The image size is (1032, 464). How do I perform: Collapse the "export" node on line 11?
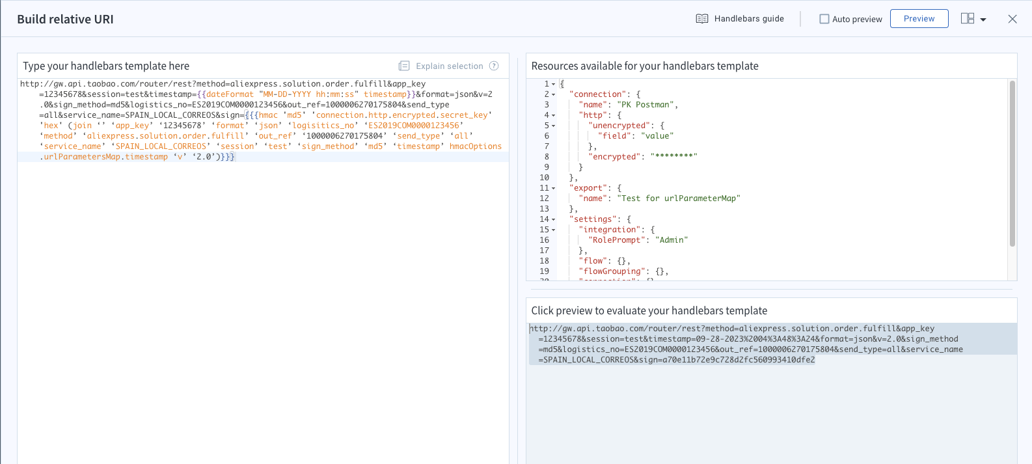554,188
